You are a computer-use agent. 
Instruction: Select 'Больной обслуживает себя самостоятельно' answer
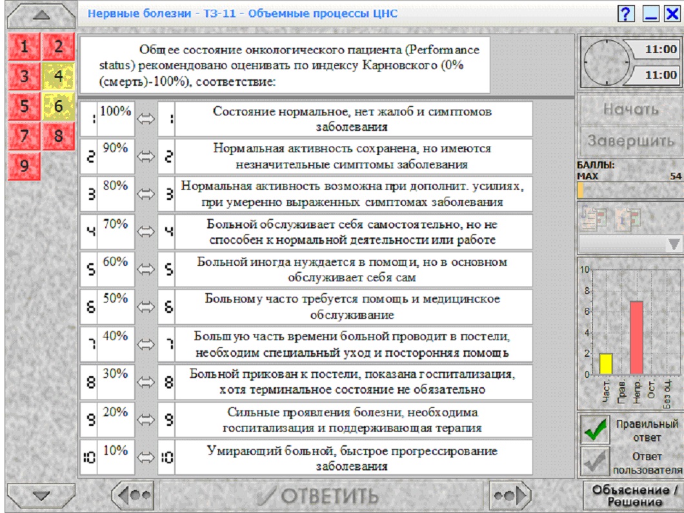point(354,232)
